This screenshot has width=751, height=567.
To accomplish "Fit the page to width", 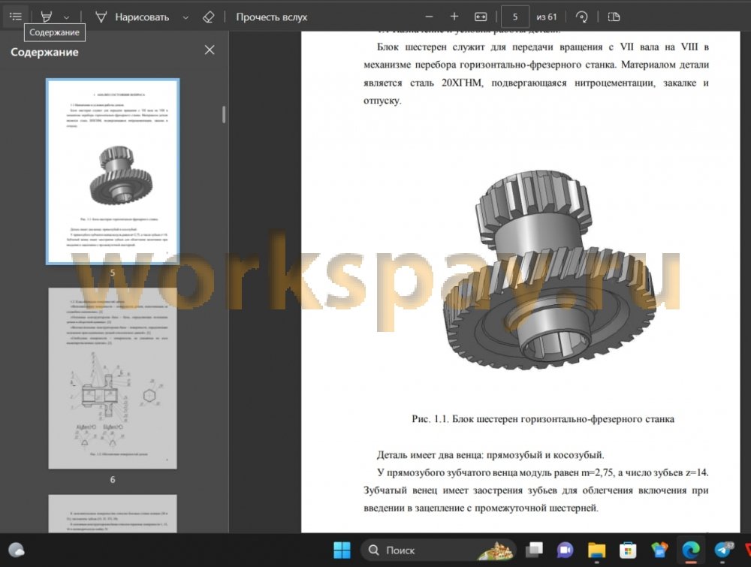I will [481, 17].
